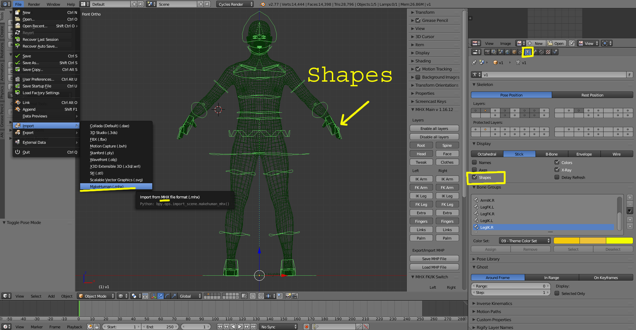Viewport: 636px width, 330px height.
Task: Open the Bone properties tab
Action: 535,52
